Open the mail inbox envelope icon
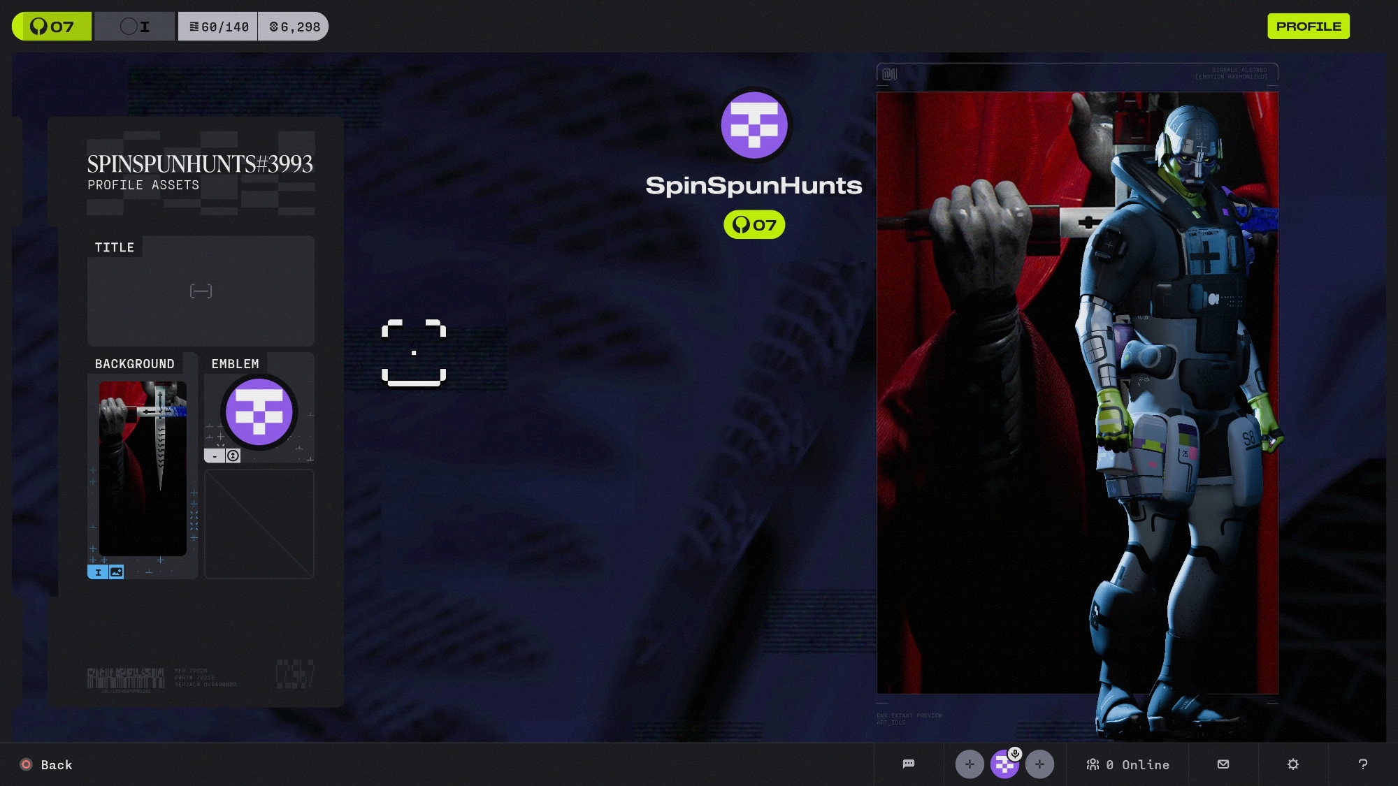This screenshot has height=786, width=1398. [x=1223, y=764]
